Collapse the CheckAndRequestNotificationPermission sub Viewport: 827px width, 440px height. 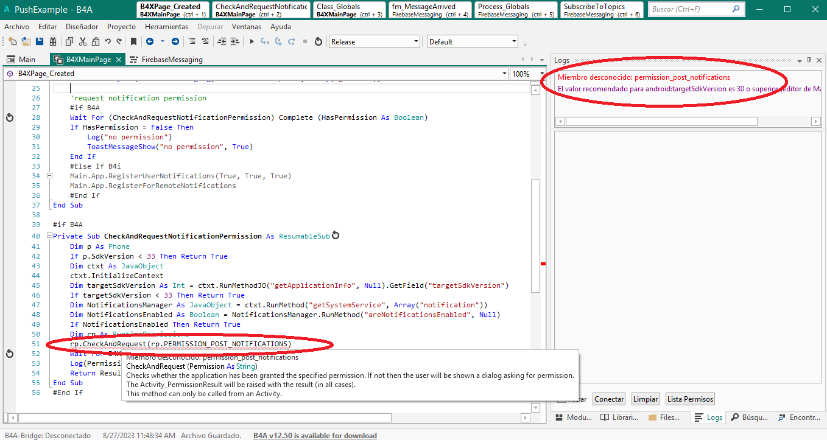click(49, 236)
